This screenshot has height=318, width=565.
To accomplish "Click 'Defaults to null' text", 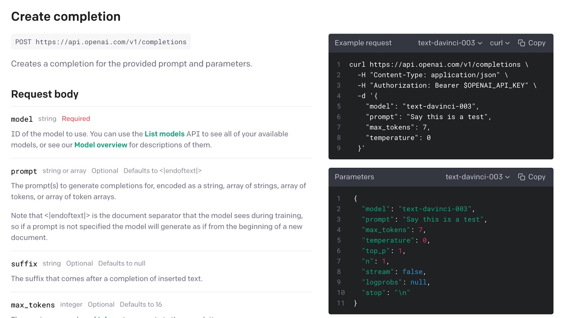I will click(x=122, y=263).
